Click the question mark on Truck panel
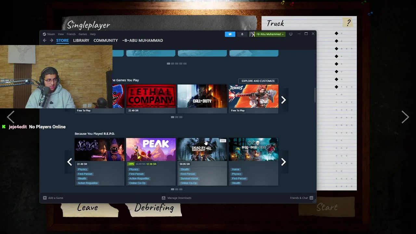The height and width of the screenshot is (234, 416). click(348, 23)
